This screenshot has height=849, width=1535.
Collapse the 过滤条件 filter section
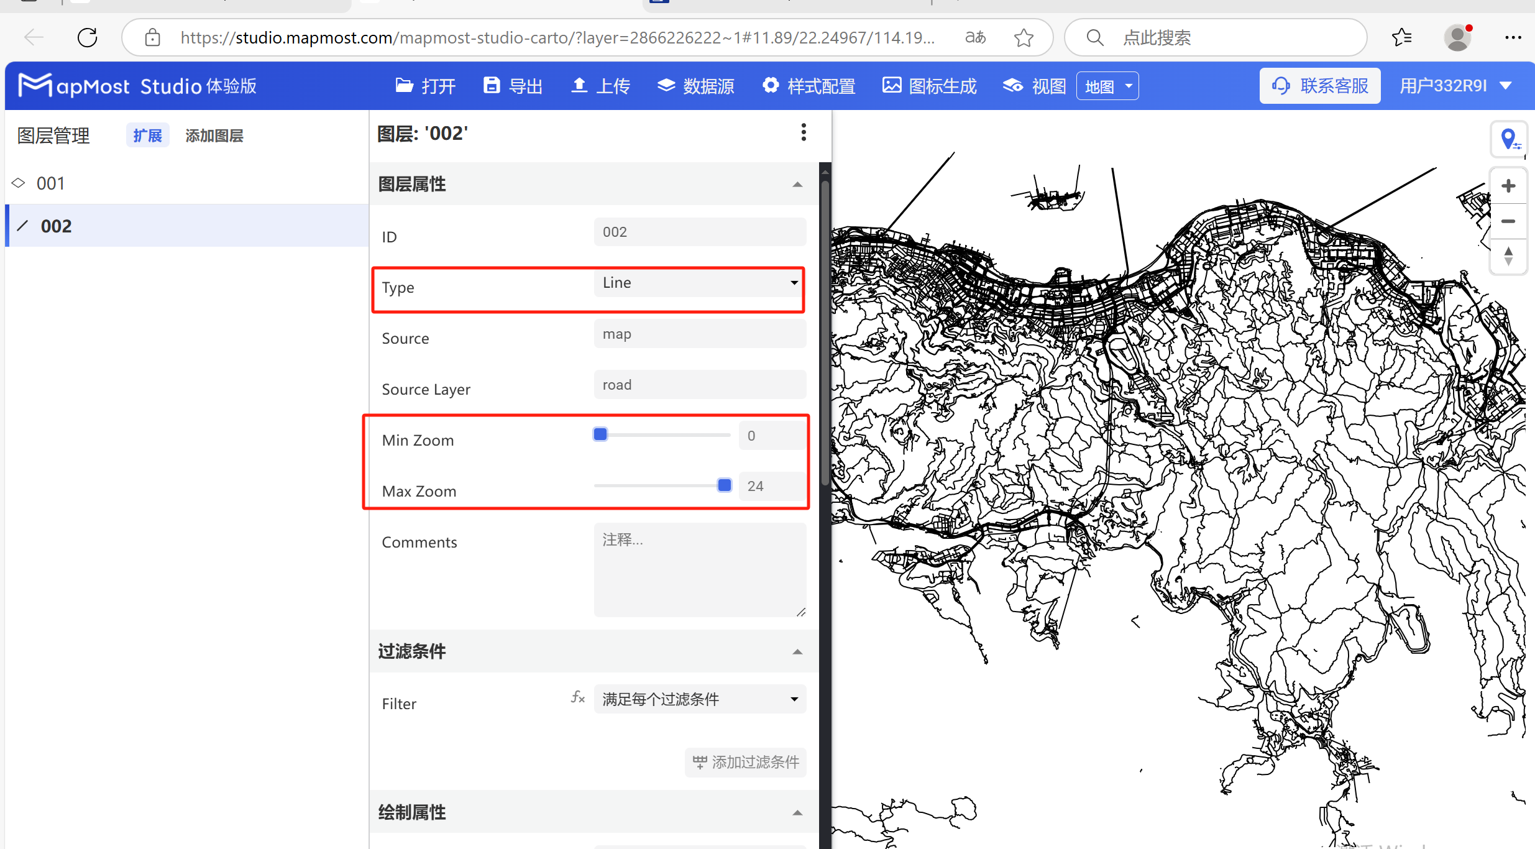(x=797, y=651)
